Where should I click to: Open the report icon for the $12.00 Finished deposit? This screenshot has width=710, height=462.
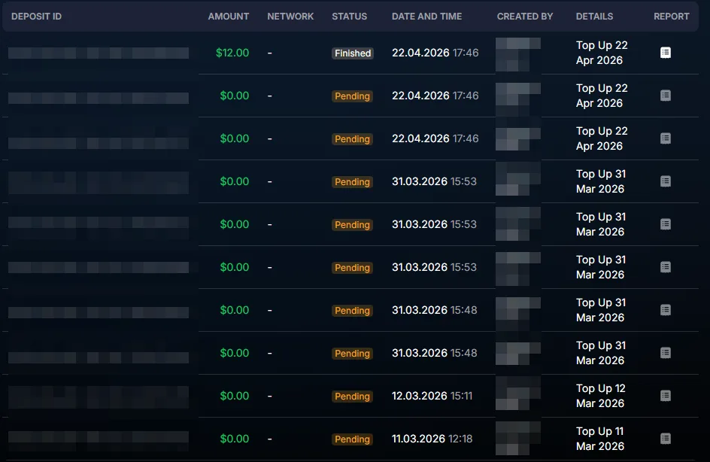665,53
